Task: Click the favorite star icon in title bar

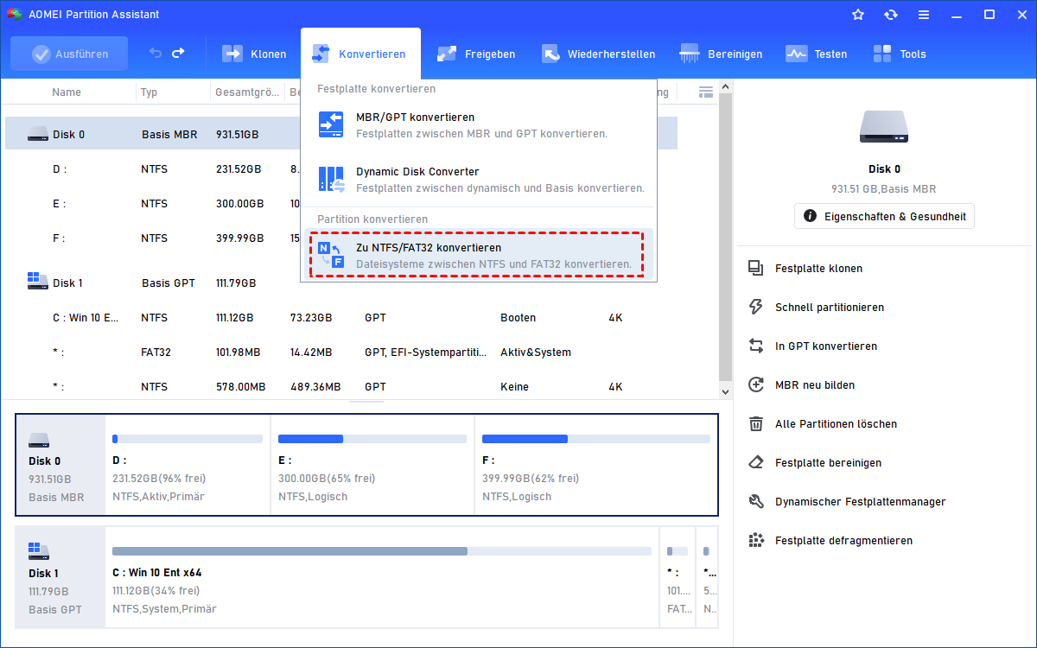Action: [x=858, y=15]
